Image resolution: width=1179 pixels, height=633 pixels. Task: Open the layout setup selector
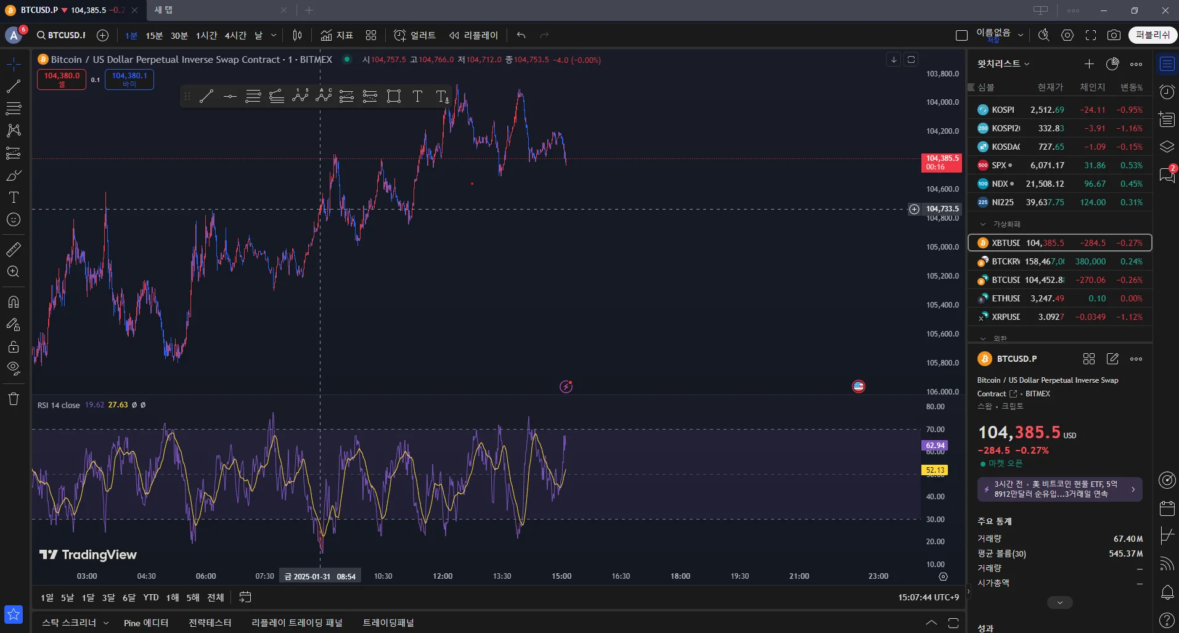pyautogui.click(x=961, y=35)
